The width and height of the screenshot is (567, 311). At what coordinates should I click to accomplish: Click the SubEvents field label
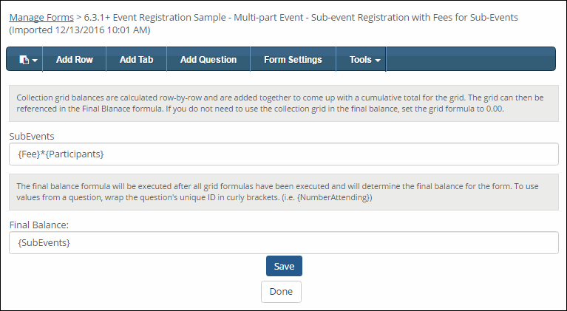tap(32, 136)
